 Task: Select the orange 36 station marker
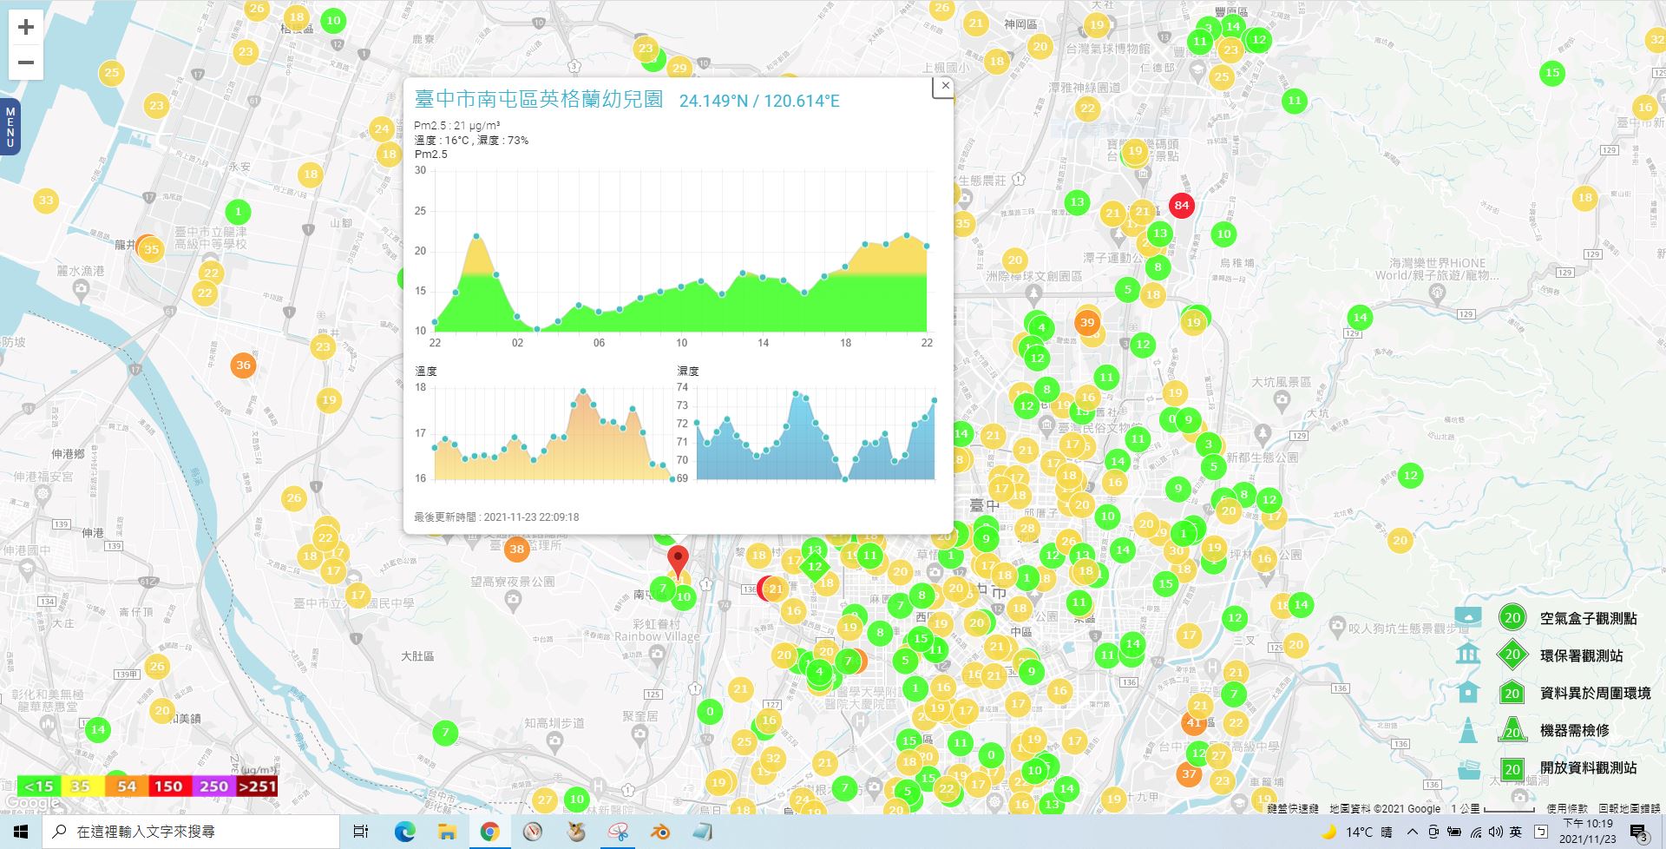point(243,365)
